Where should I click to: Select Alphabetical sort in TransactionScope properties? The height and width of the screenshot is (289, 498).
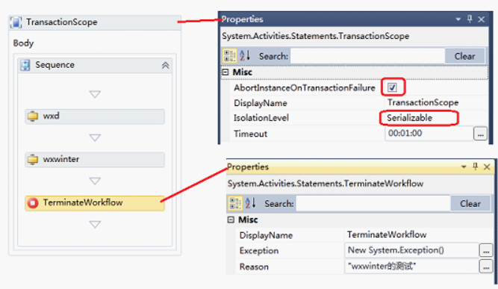(245, 55)
